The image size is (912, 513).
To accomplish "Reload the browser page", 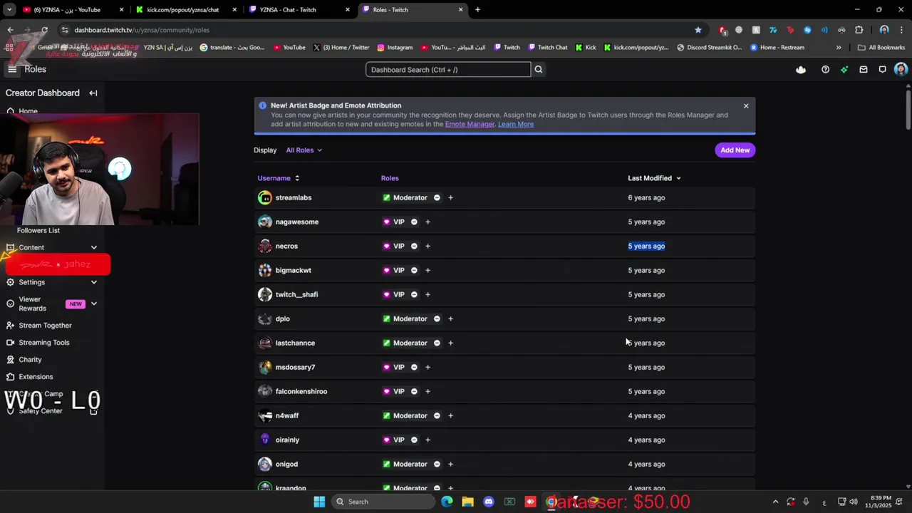I will 44,30.
